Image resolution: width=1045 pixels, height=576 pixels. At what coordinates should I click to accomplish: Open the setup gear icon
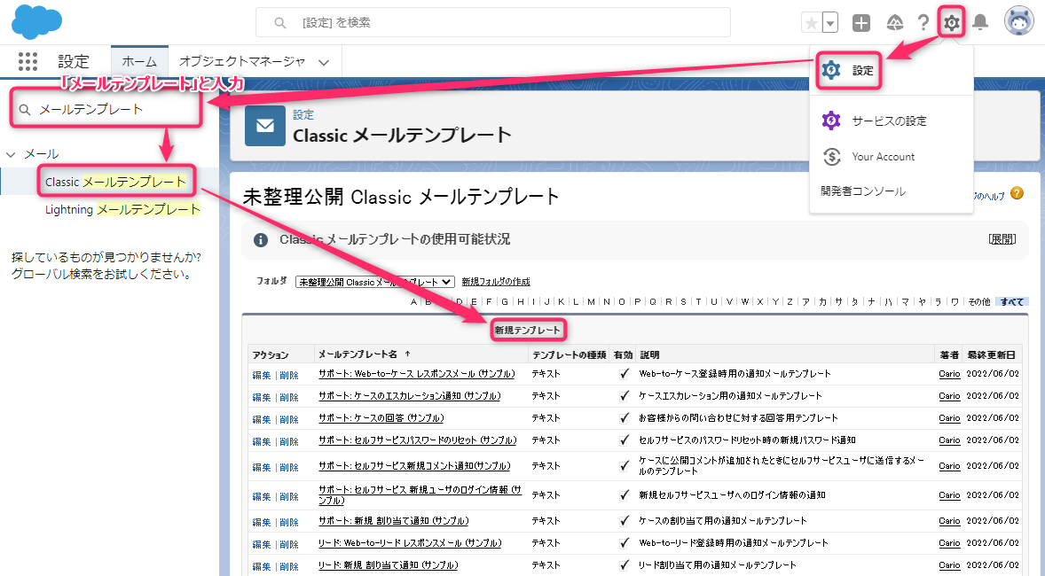[x=952, y=23]
